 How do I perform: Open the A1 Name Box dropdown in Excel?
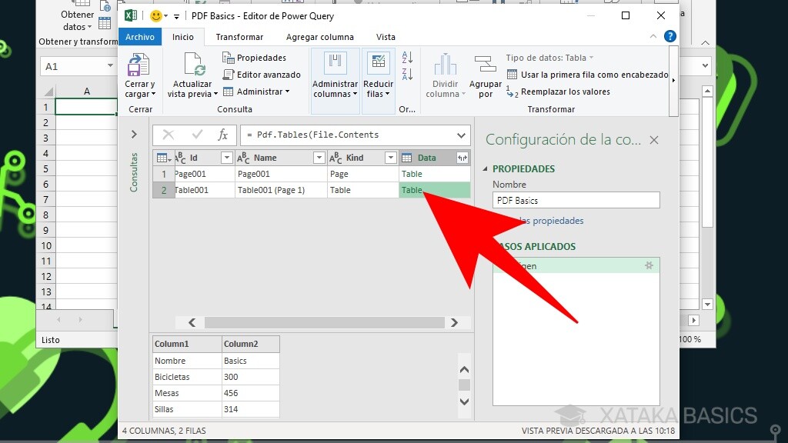pyautogui.click(x=110, y=66)
